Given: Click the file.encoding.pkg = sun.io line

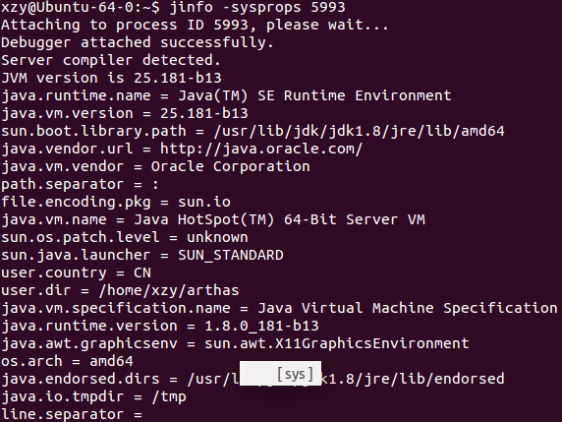Looking at the screenshot, I should (116, 202).
